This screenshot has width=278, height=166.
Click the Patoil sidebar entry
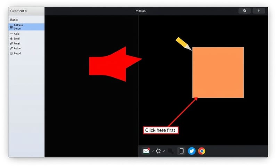click(17, 54)
